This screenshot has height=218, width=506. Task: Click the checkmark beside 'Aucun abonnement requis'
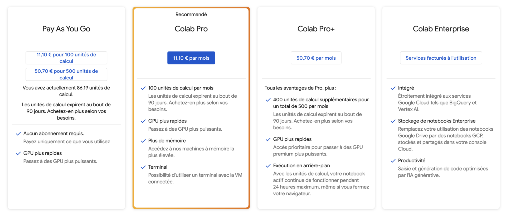click(18, 134)
